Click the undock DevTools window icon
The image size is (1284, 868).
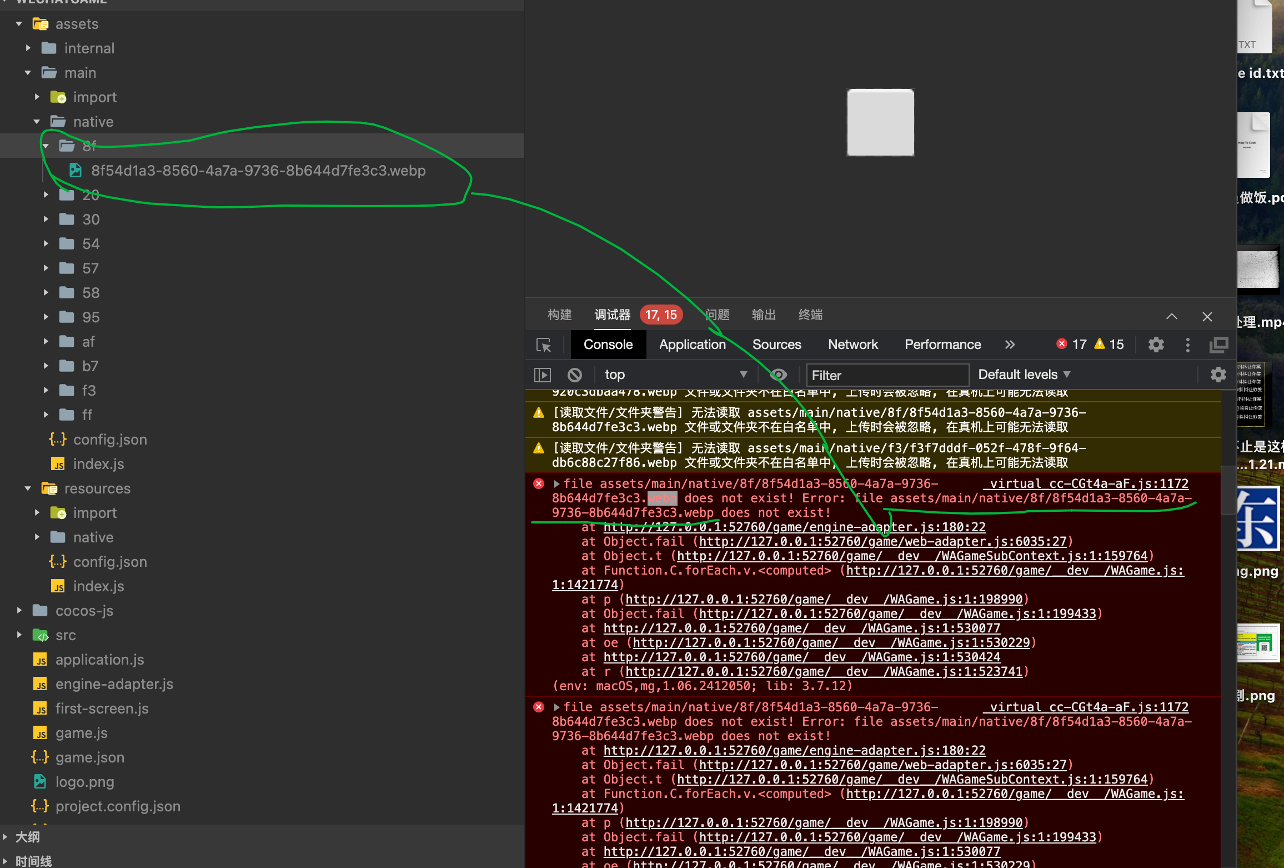click(x=1219, y=345)
